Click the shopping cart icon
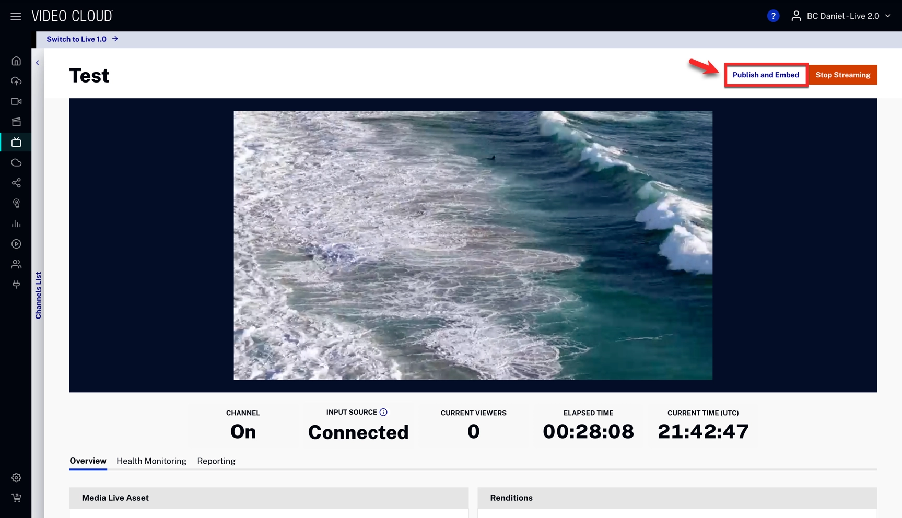The height and width of the screenshot is (518, 902). click(x=16, y=498)
